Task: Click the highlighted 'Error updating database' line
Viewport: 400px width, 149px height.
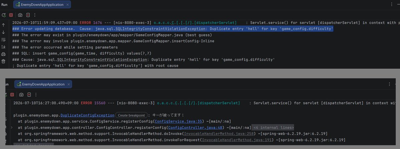Action: point(173,29)
